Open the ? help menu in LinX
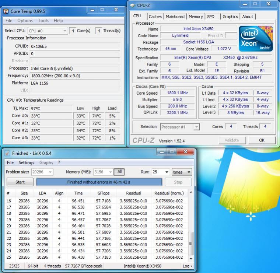Image resolution: width=280 pixels, height=273 pixels. tap(59, 162)
